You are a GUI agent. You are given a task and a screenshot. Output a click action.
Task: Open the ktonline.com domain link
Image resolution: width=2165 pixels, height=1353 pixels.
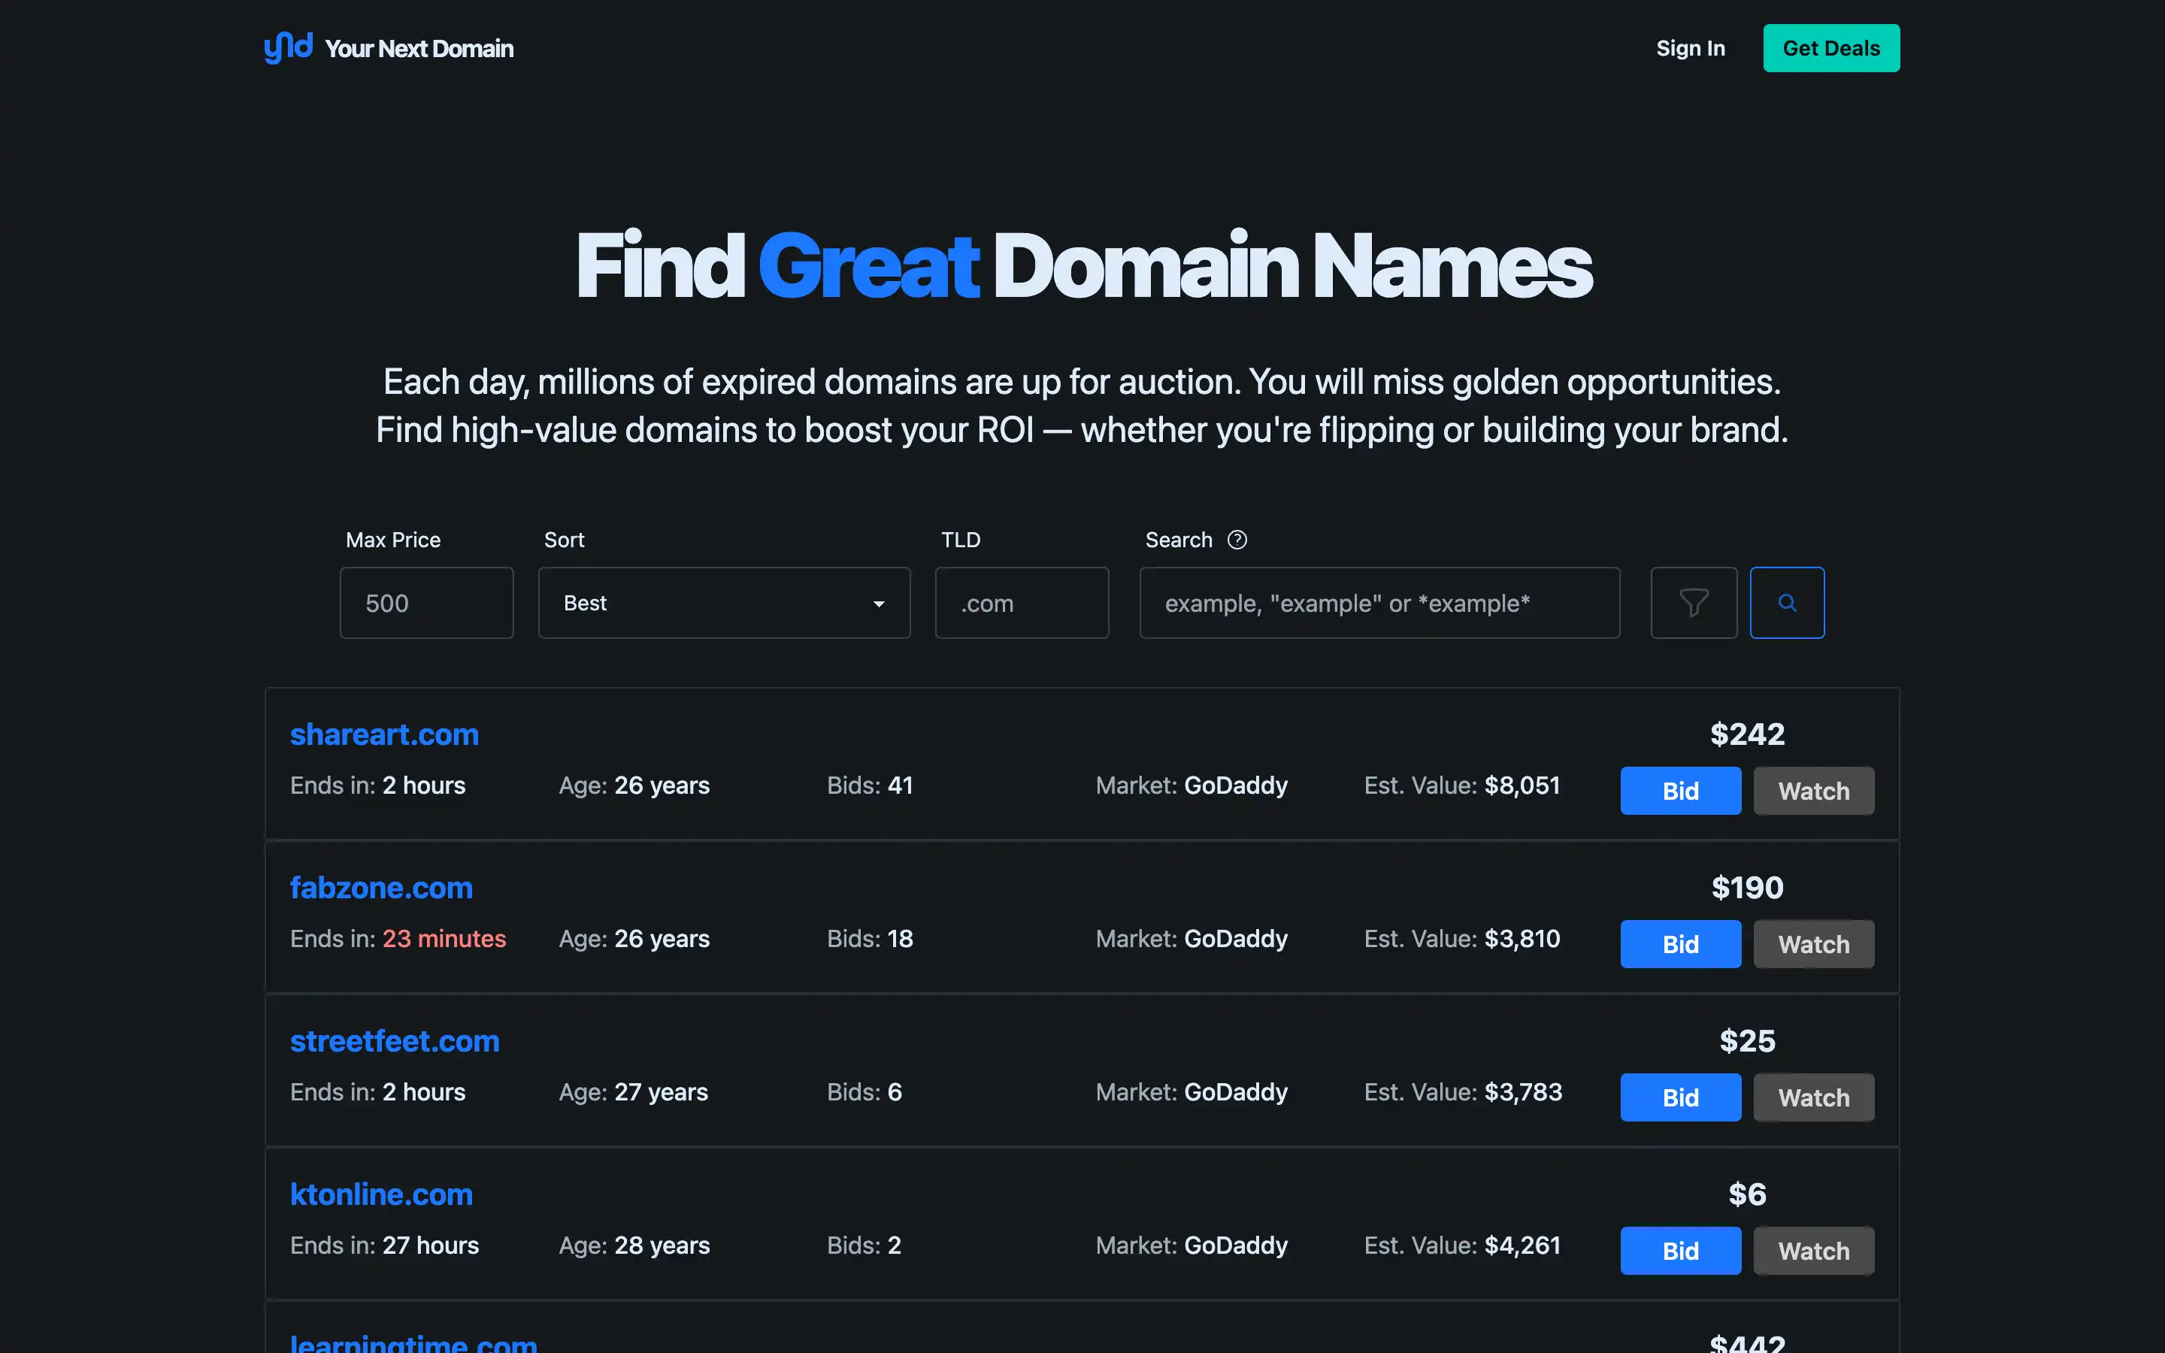(381, 1194)
